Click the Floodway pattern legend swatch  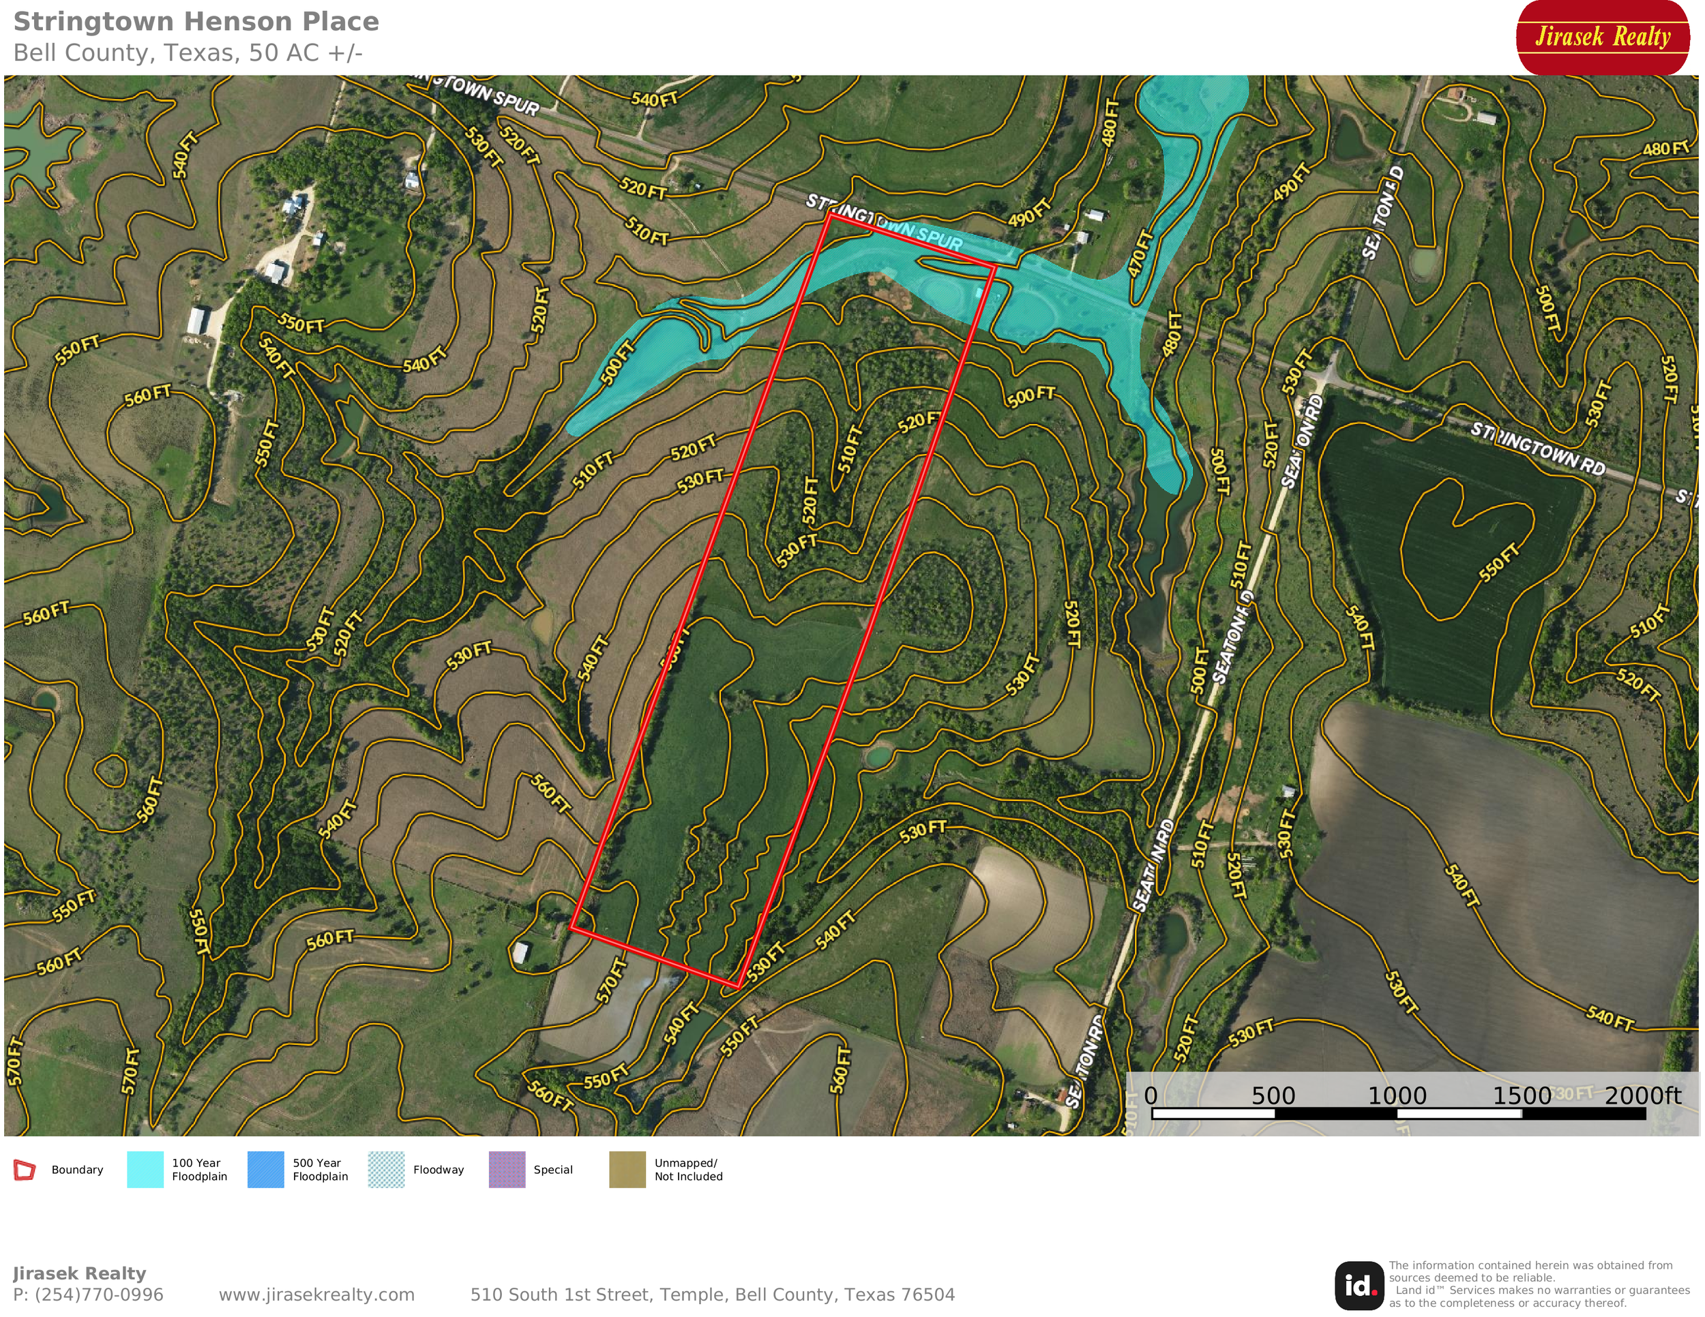(385, 1170)
